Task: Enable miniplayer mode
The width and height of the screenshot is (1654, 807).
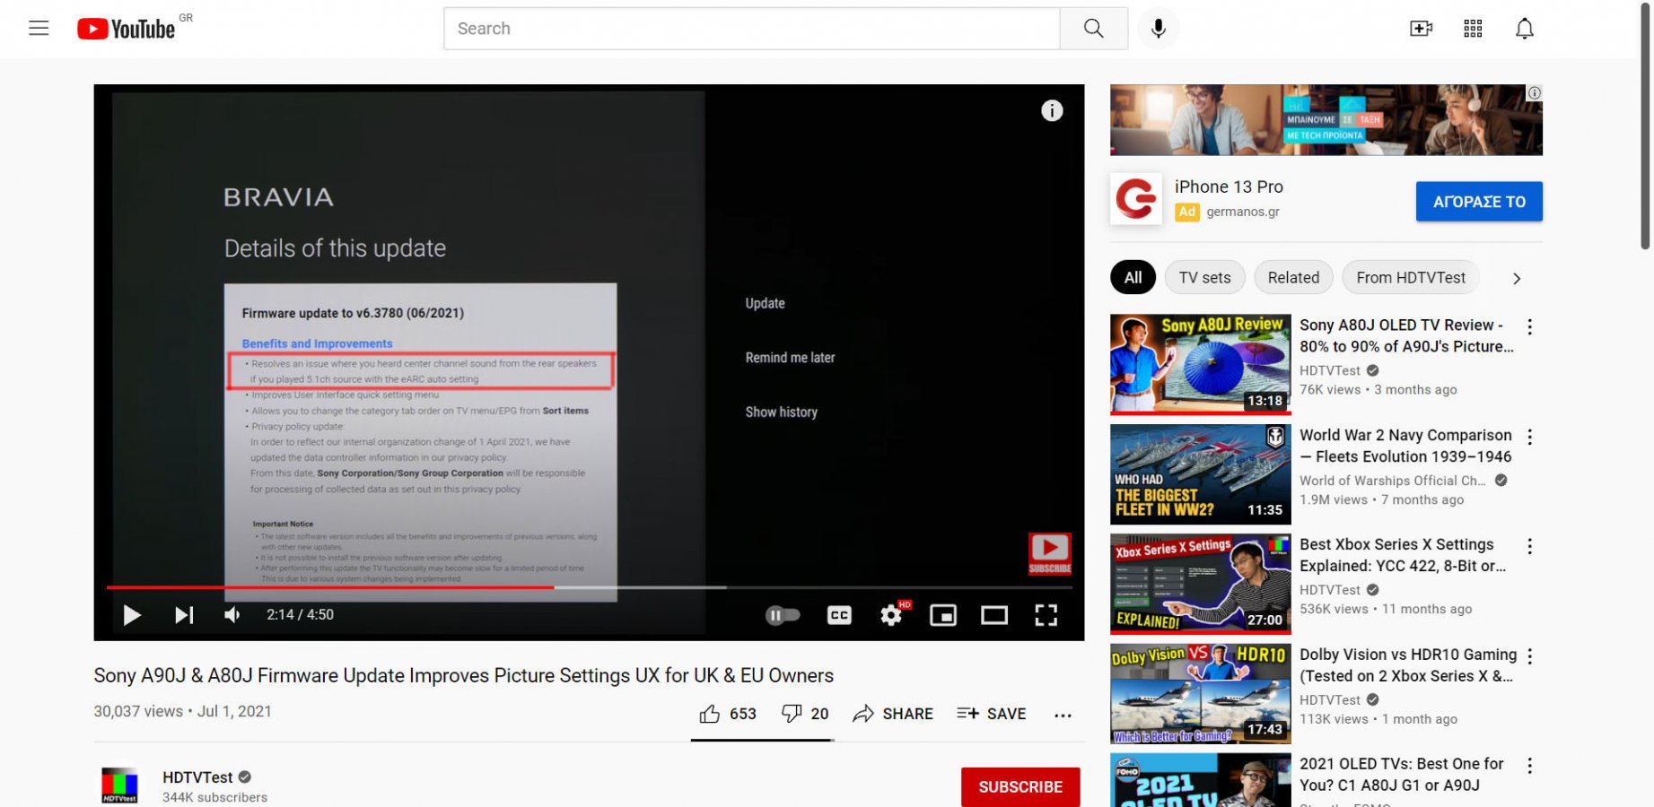Action: click(x=942, y=615)
